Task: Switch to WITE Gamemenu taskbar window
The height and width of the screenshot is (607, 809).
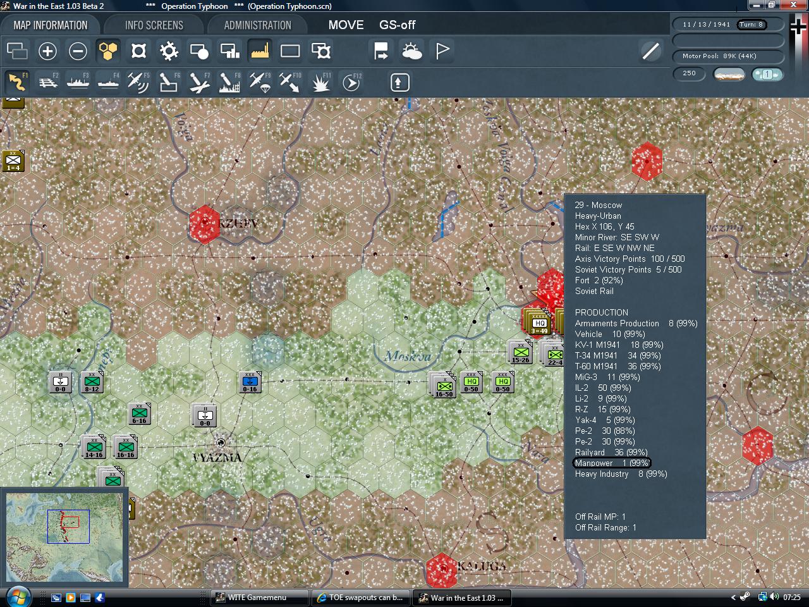Action: point(259,598)
